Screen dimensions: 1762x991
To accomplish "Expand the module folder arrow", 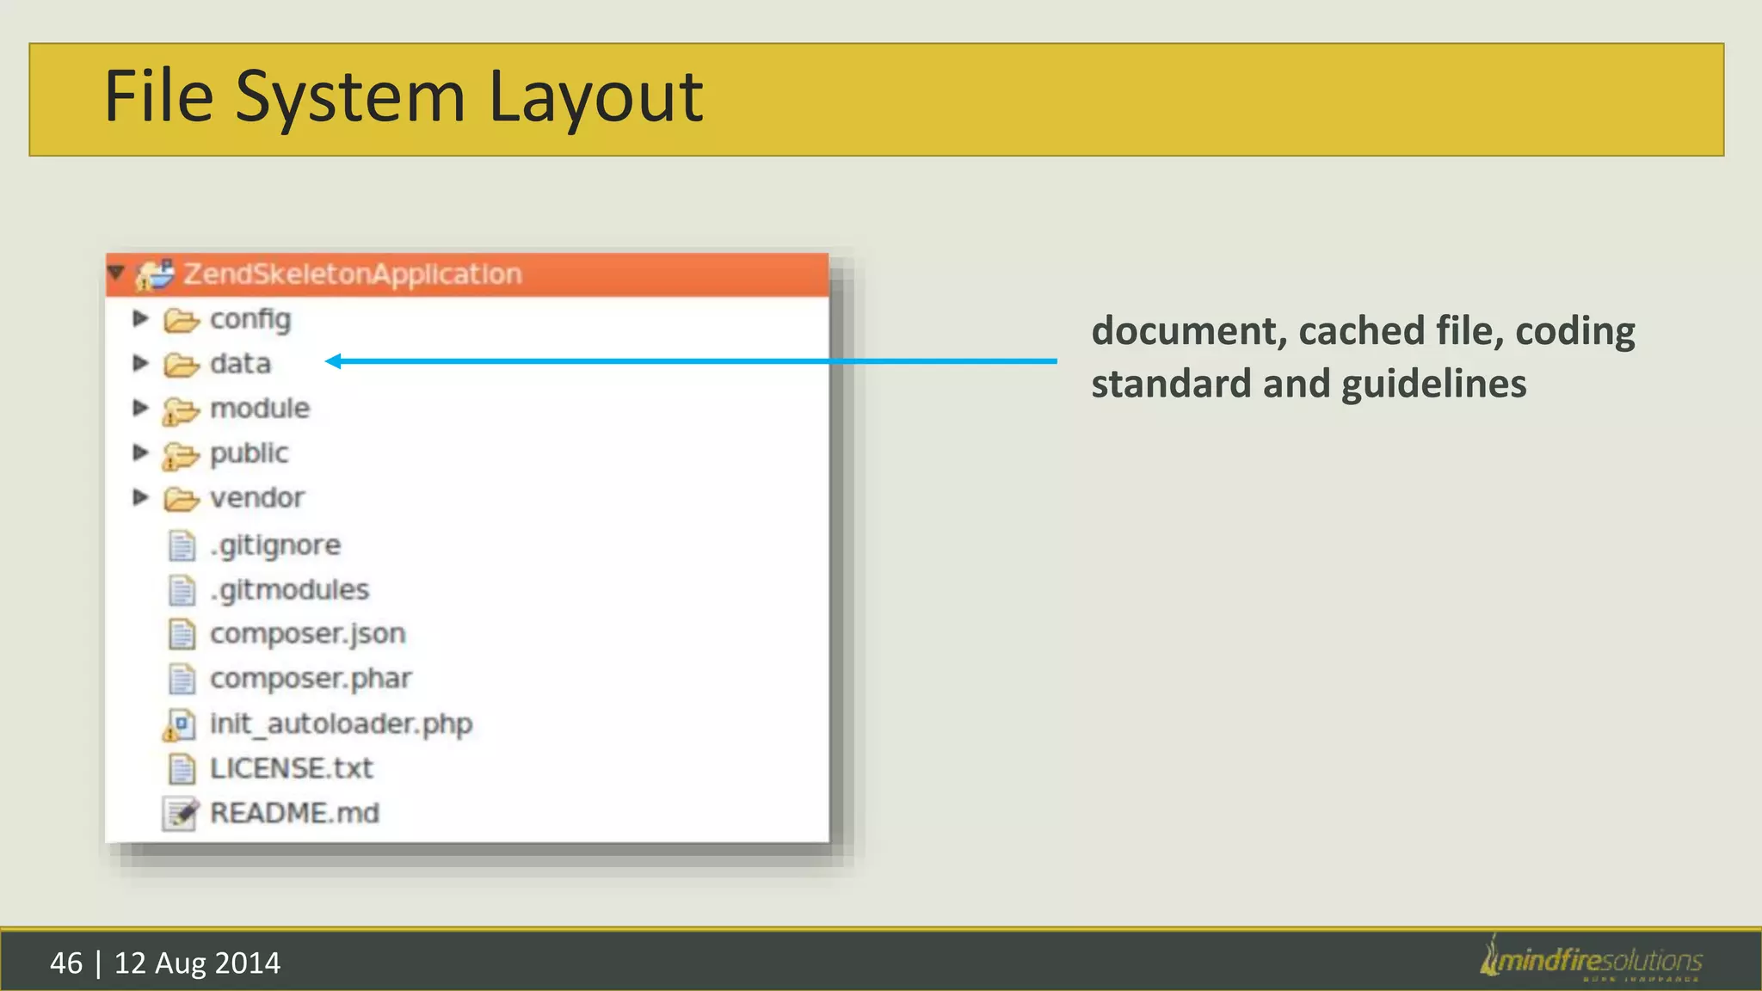I will click(x=140, y=408).
